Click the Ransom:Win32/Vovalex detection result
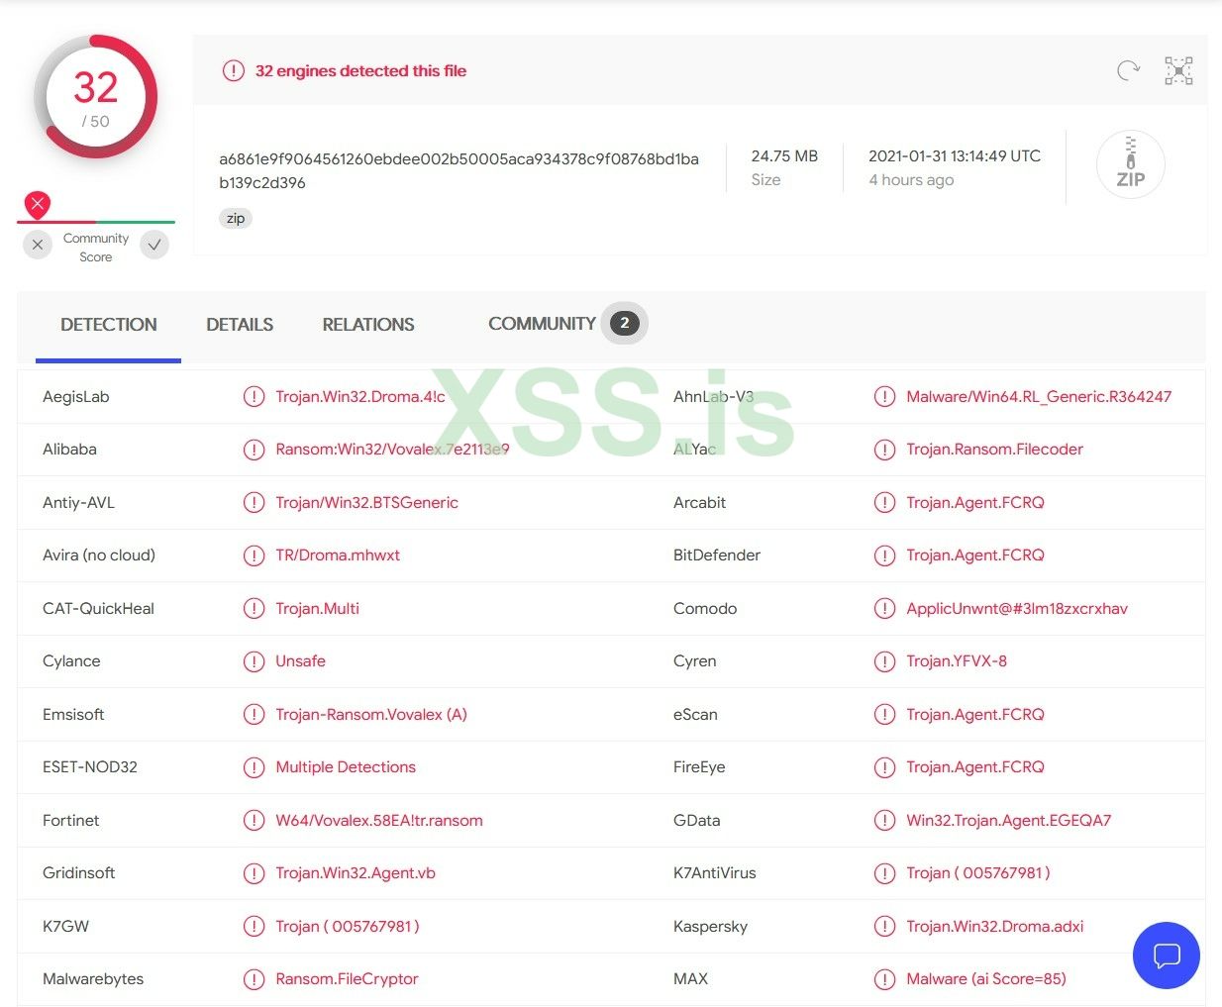Image resolution: width=1222 pixels, height=1007 pixels. coord(392,450)
